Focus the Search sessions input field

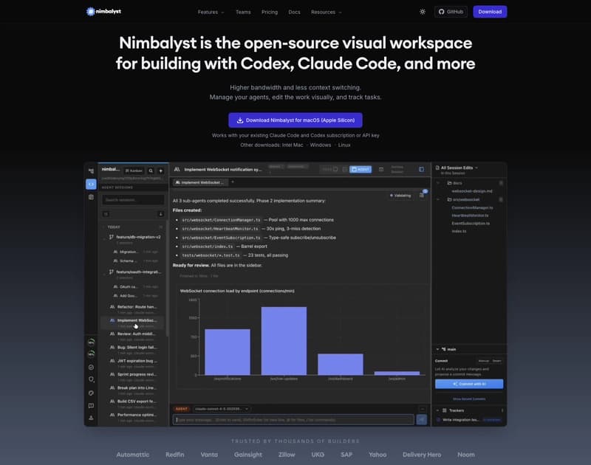pos(133,199)
